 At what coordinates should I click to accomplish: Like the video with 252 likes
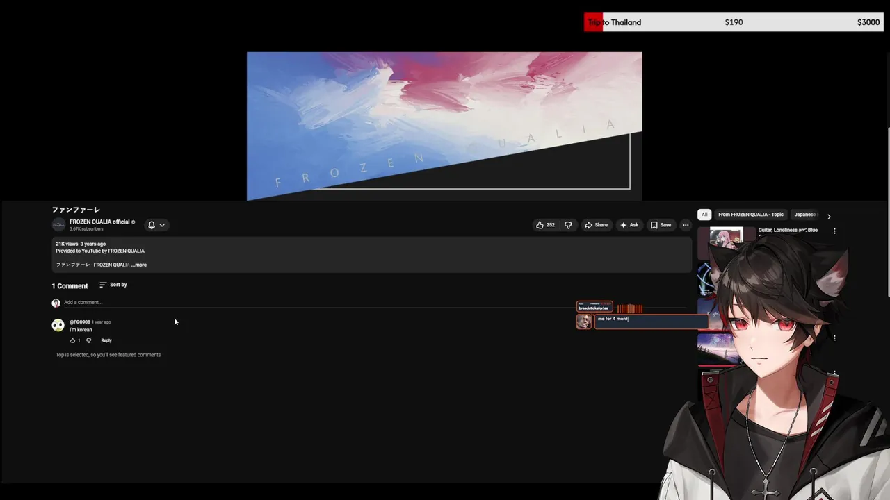545,225
